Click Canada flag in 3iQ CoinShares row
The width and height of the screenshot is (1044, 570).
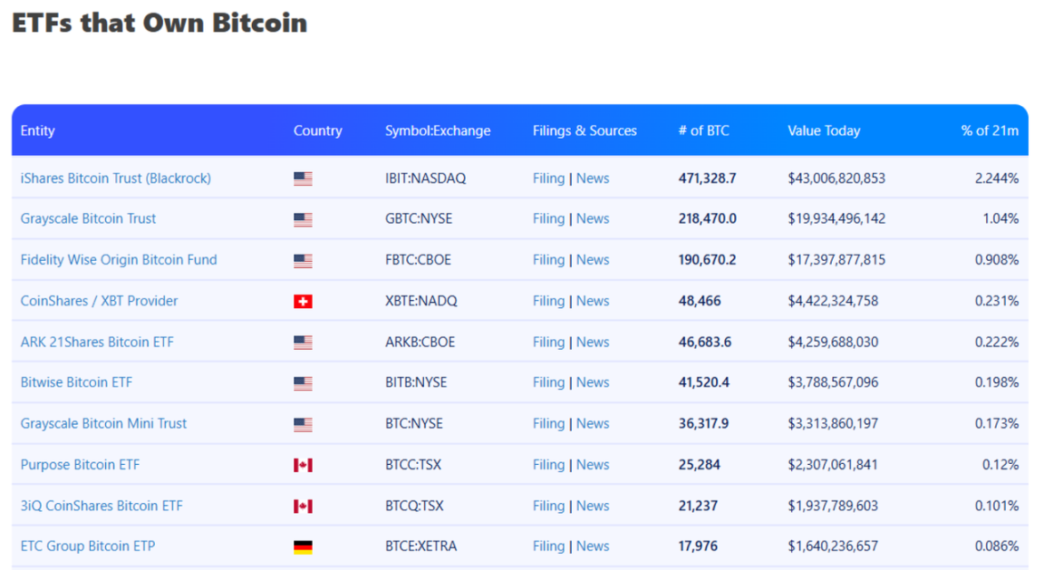coord(303,506)
